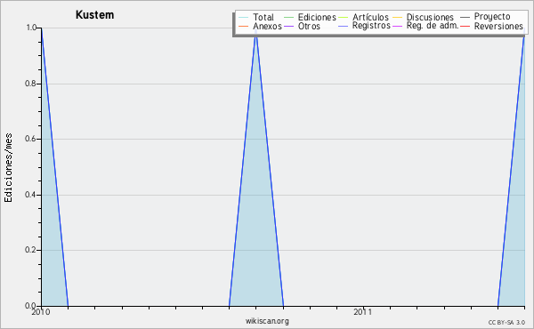Click the '0.8' y-axis tick value
534x329 pixels.
point(31,84)
